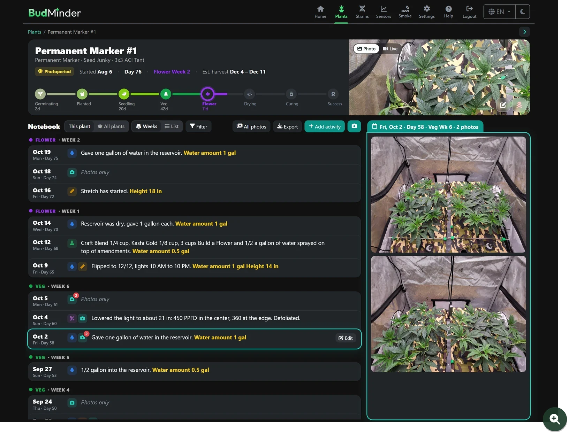The image size is (569, 434).
Task: Open the EN language dropdown
Action: coord(499,11)
